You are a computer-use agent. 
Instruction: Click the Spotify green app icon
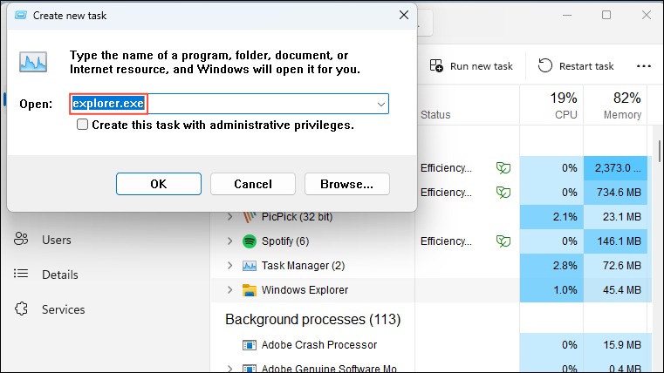click(x=250, y=241)
